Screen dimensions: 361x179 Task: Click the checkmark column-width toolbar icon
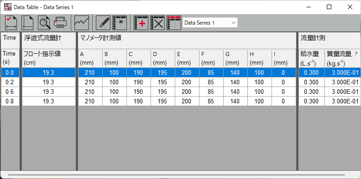(x=11, y=23)
